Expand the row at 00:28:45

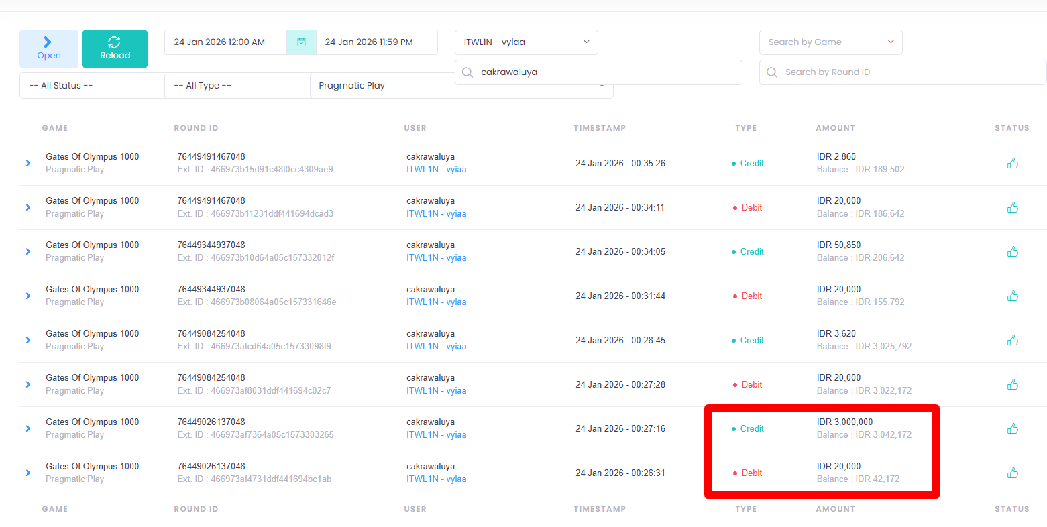point(28,340)
